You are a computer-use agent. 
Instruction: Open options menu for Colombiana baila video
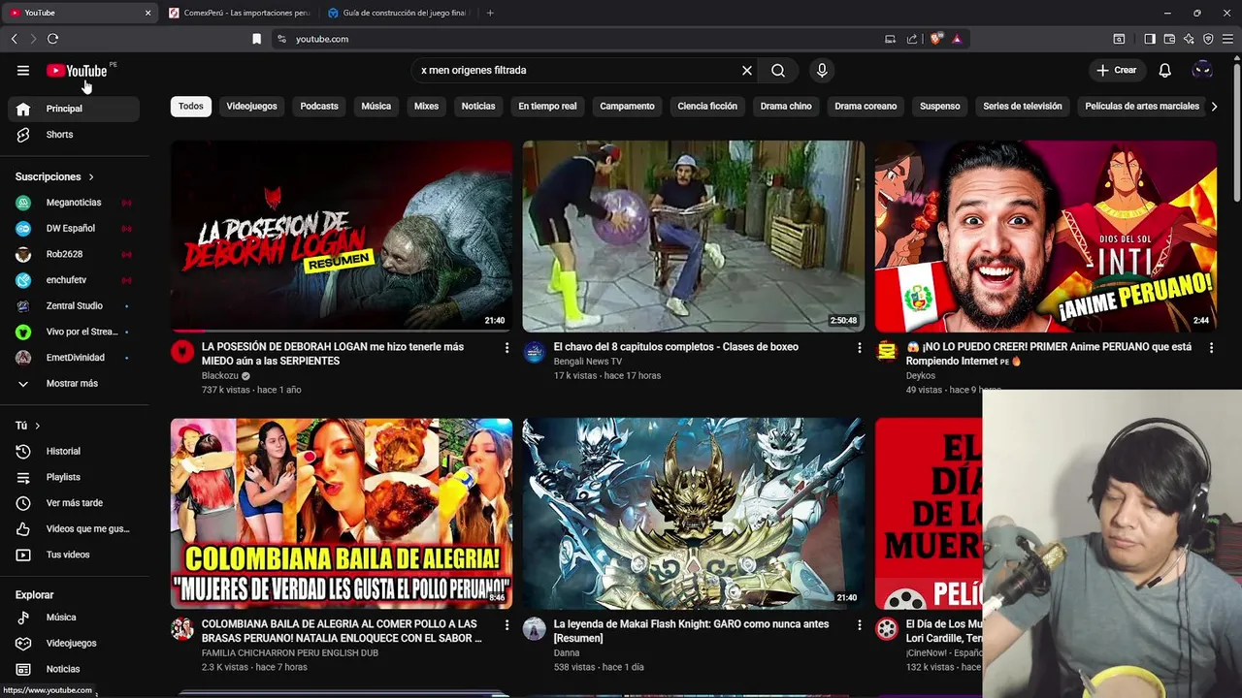(507, 625)
